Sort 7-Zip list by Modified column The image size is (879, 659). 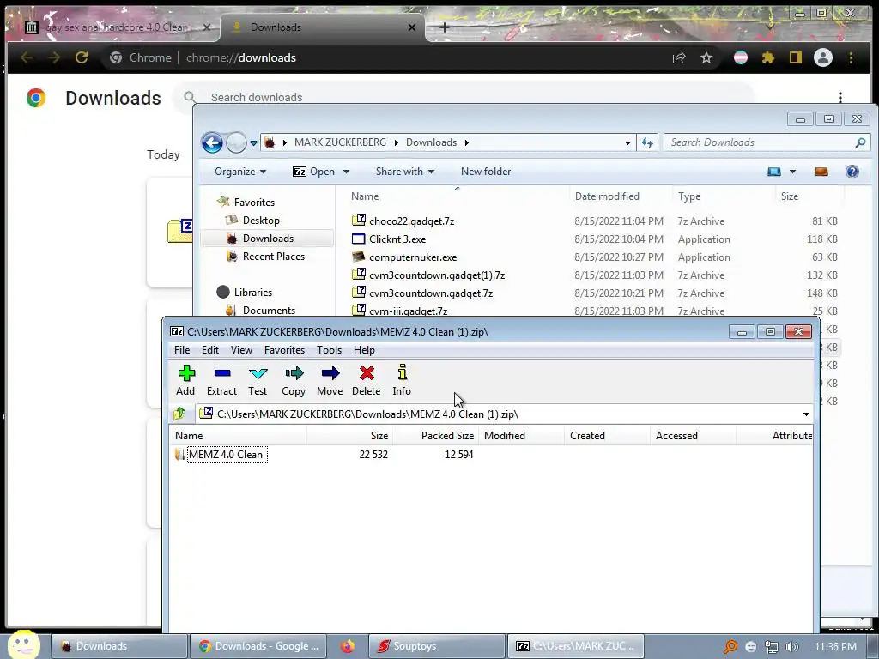tap(521, 435)
